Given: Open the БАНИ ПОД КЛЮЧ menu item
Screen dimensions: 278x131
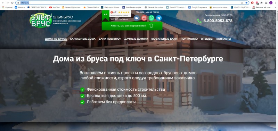Looking at the screenshot, I should coord(110,39).
